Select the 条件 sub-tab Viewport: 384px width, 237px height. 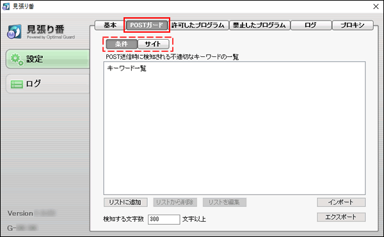pos(122,44)
